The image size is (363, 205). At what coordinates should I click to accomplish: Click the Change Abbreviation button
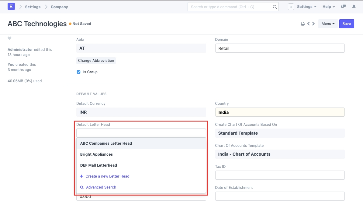coord(96,61)
